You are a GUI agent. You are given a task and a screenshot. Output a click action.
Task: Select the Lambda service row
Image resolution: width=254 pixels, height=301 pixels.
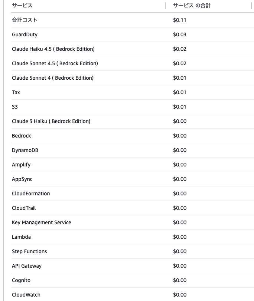coord(21,237)
